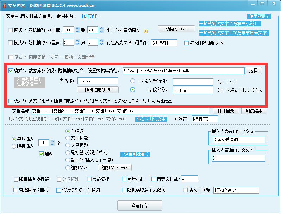Image resolution: width=281 pixels, height=214 pixels.
Task: Decrease 模式1 minimum bytes value 200
Action: click(x=77, y=32)
